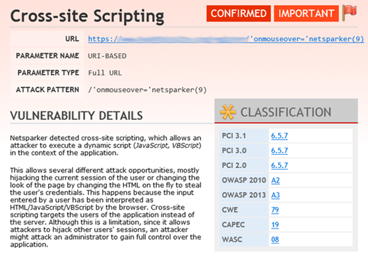This screenshot has height=259, width=368.
Task: Click the URI-BASED parameter name value
Action: click(107, 56)
